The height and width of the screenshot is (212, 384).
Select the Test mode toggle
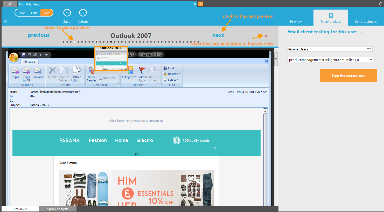[47, 13]
